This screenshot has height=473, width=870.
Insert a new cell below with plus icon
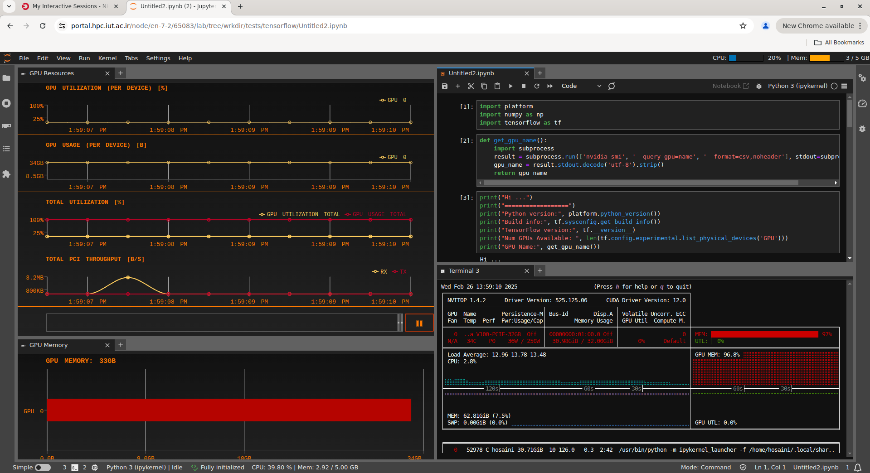458,86
